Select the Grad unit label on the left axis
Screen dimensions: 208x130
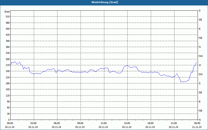7,12
